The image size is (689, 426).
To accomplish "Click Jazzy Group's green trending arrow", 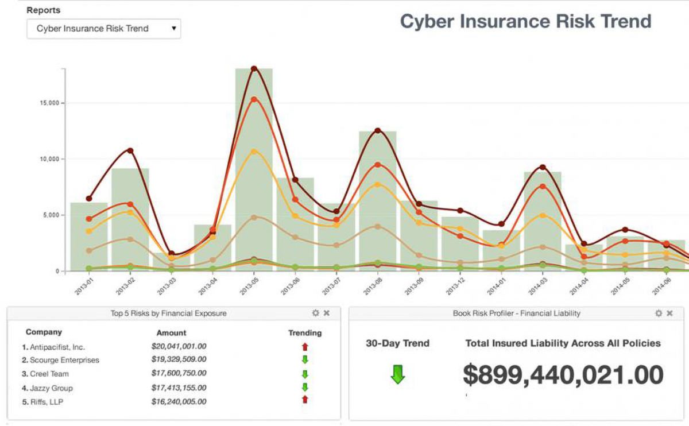I will click(305, 388).
